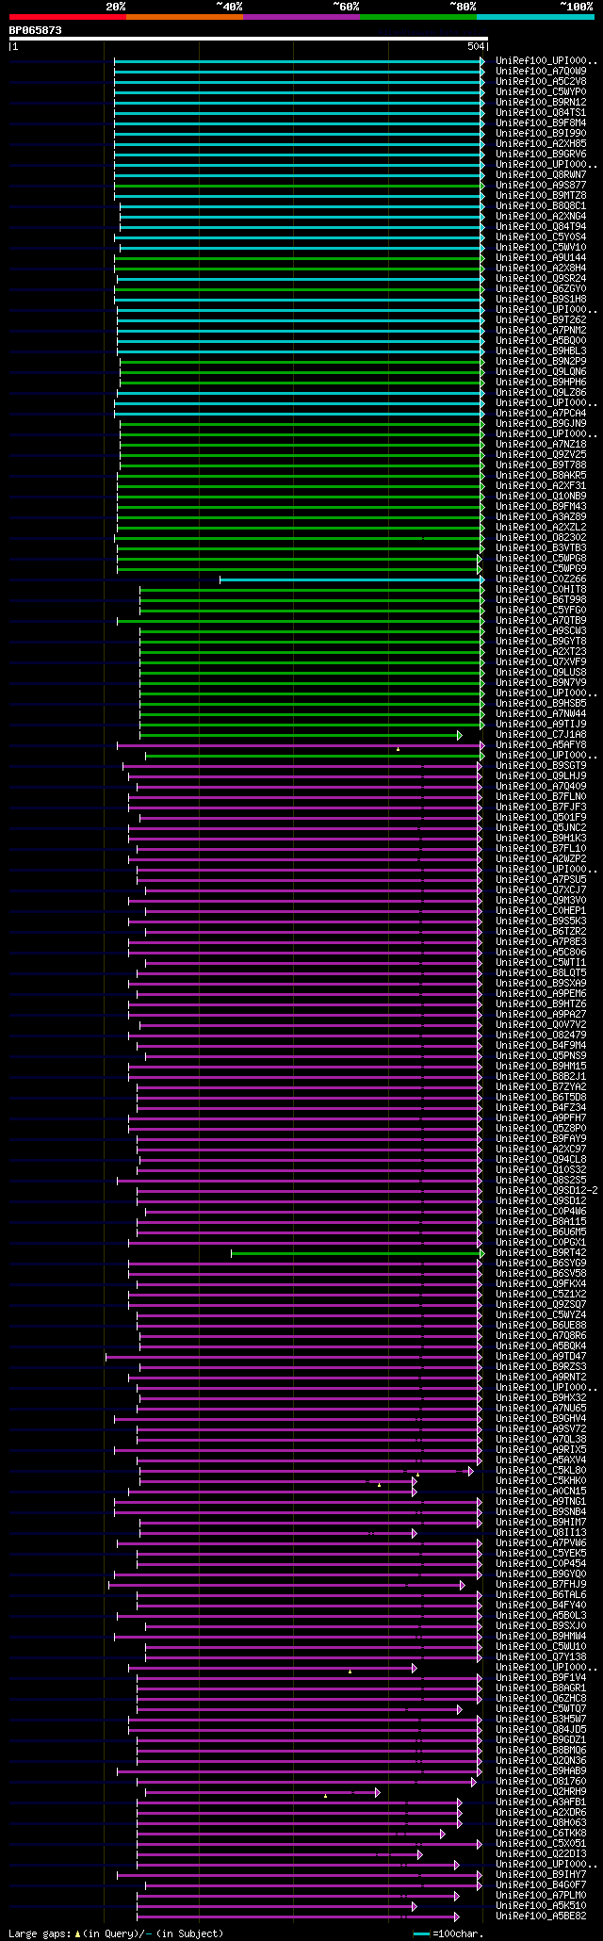The width and height of the screenshot is (603, 1941).
Task: Select label UniRef100_Q7Y138
Action: (x=541, y=1656)
